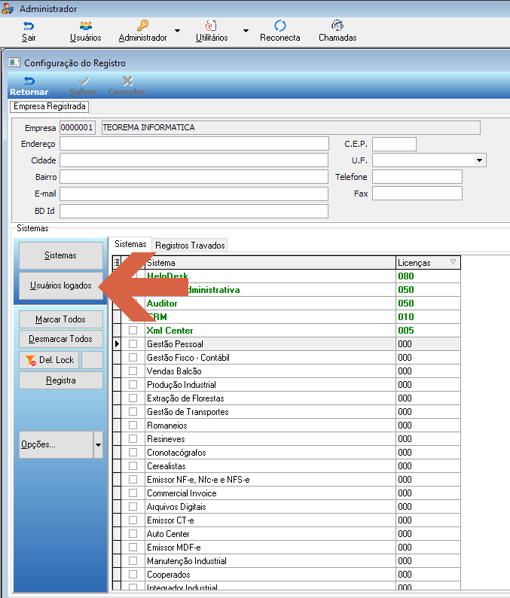Screen dimensions: 510x598
Task: Open the Opções dropdown arrow
Action: click(x=98, y=444)
